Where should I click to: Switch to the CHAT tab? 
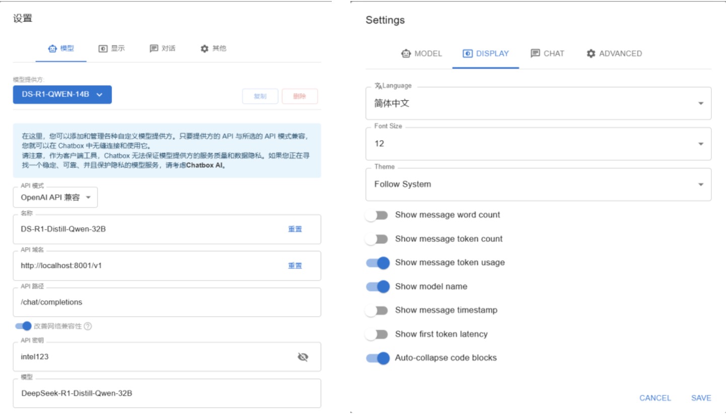(x=547, y=53)
